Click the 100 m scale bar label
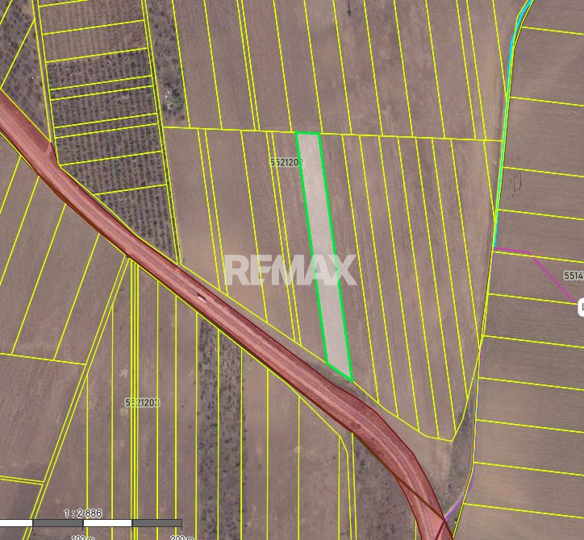 (x=83, y=536)
